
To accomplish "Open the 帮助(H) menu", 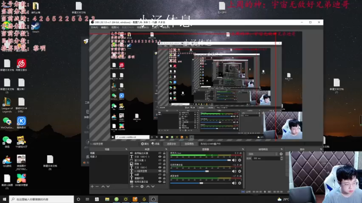I will [166, 28].
